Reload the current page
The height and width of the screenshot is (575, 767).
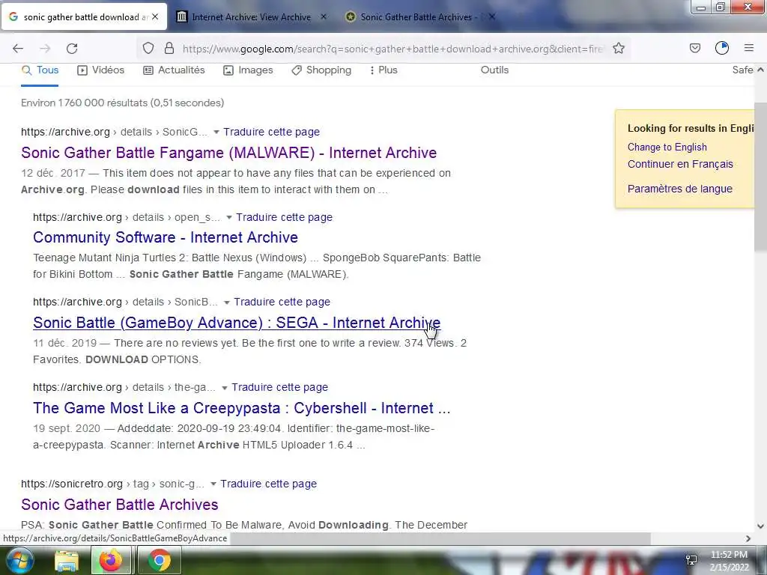pyautogui.click(x=72, y=49)
